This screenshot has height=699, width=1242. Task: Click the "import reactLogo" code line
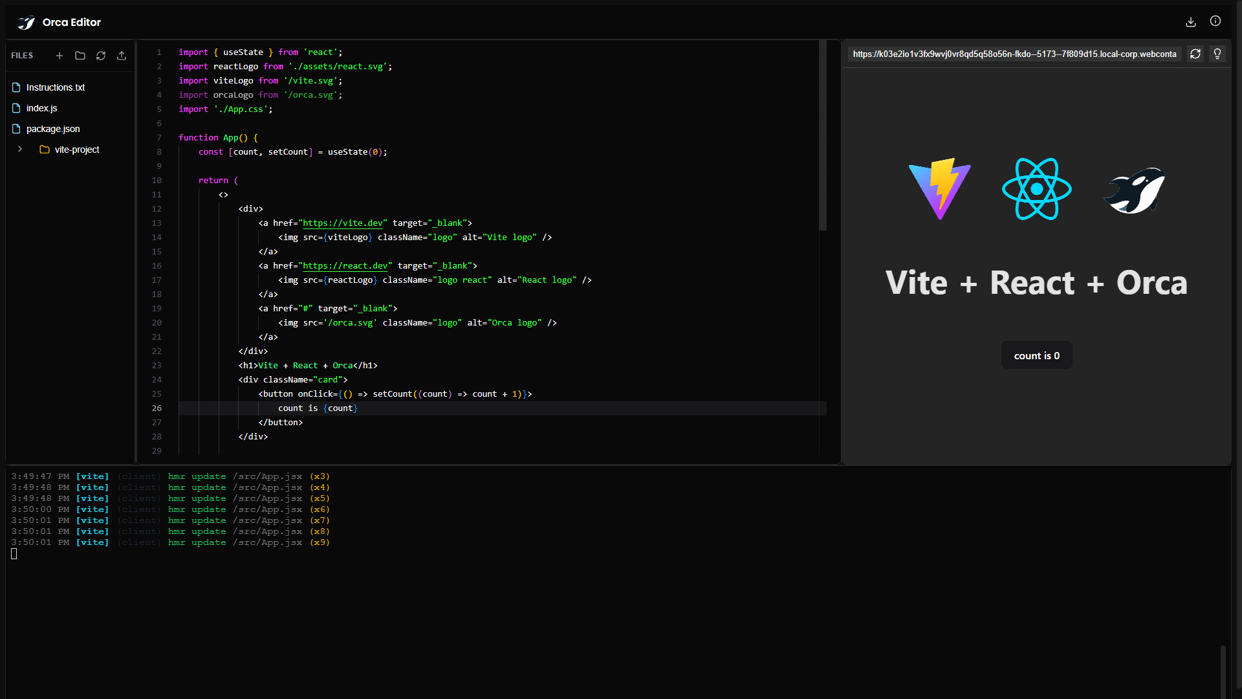click(285, 67)
